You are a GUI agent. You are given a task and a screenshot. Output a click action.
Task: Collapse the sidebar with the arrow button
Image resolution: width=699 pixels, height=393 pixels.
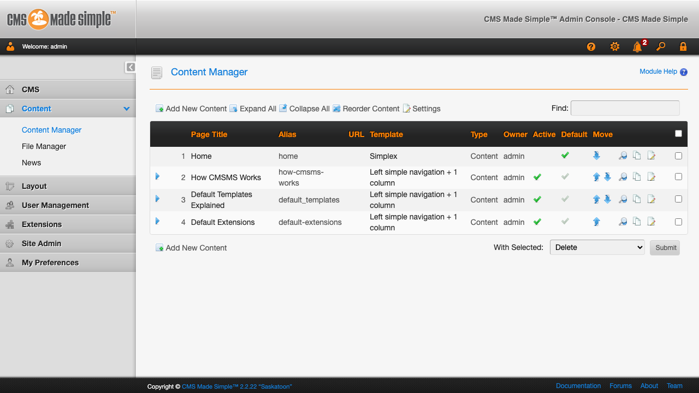click(x=131, y=67)
